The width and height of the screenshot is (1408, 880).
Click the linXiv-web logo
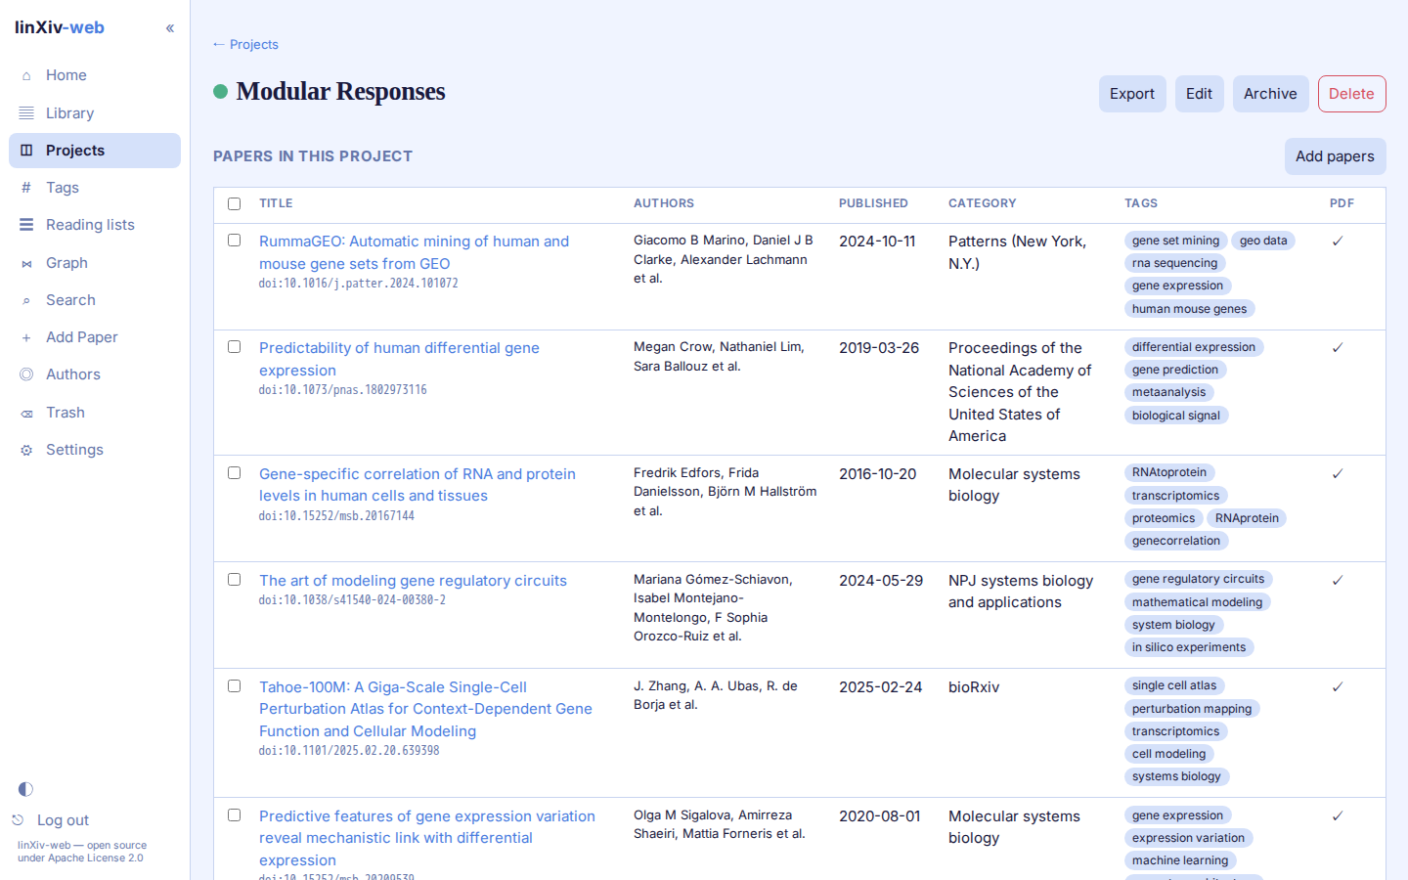[60, 27]
